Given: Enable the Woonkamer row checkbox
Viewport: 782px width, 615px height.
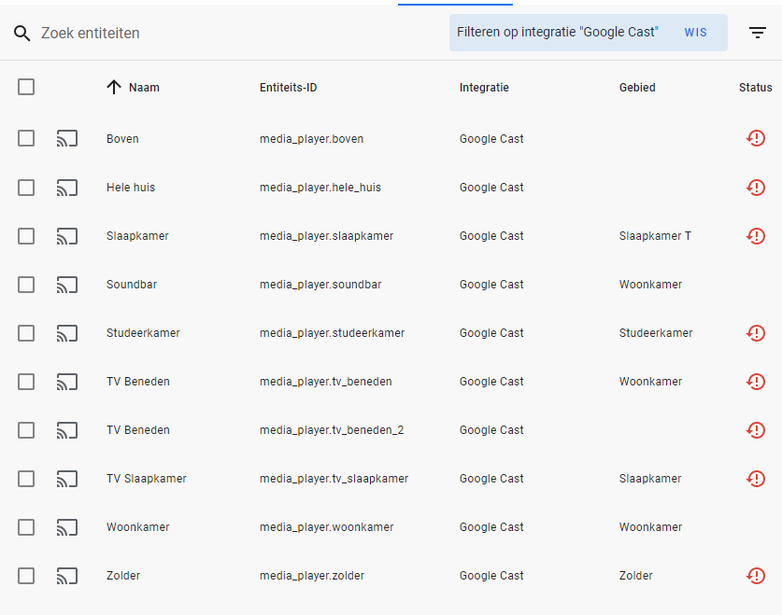Looking at the screenshot, I should pos(26,527).
